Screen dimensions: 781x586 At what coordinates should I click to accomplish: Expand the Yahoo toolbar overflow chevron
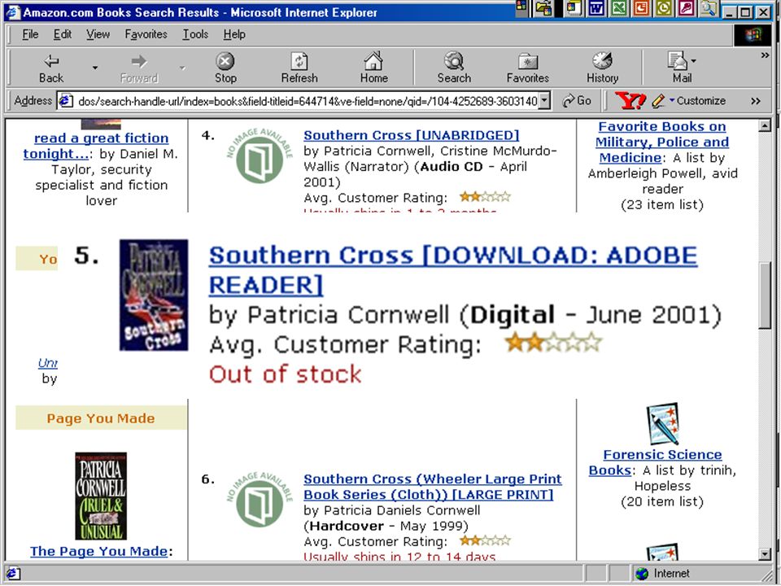coord(756,101)
